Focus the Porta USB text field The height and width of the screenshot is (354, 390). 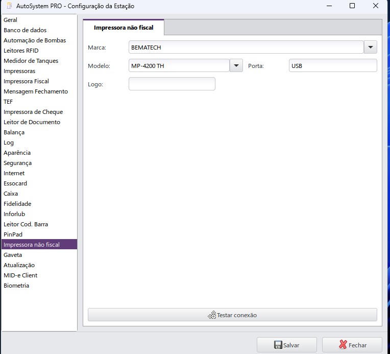click(x=332, y=65)
